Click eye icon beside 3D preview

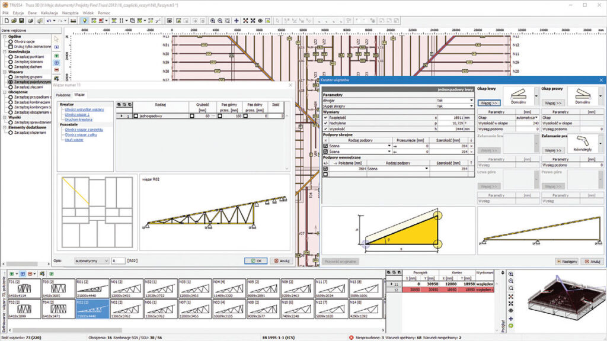click(x=510, y=310)
